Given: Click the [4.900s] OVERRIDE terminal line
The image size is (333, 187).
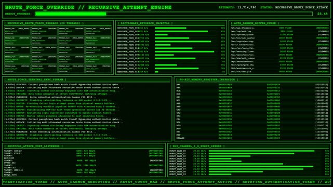Looking at the screenshot, I should pos(50,97).
